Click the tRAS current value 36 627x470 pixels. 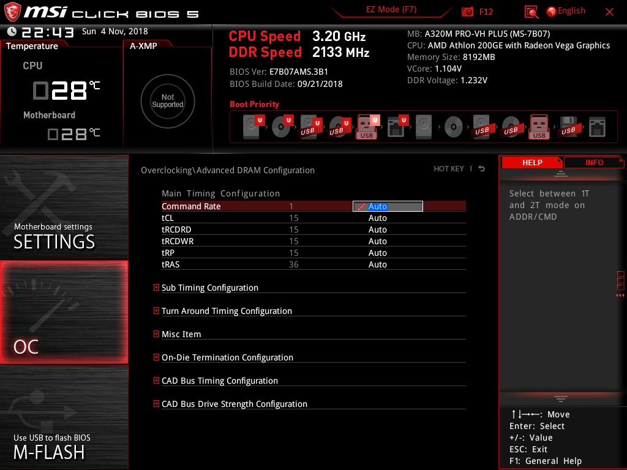(x=293, y=264)
